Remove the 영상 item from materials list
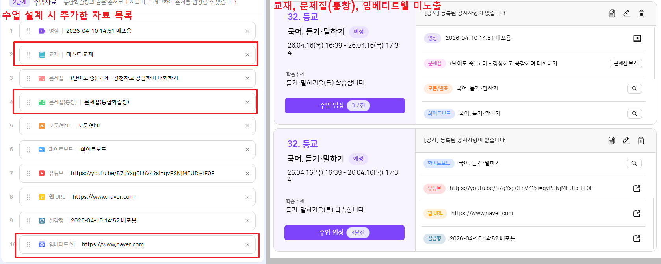 [247, 31]
